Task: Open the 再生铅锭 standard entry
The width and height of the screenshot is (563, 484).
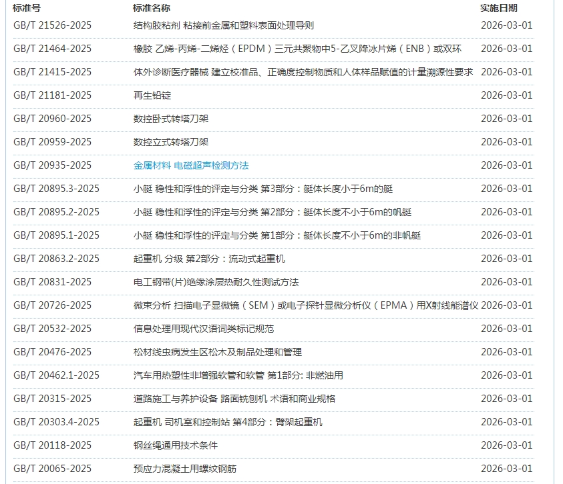Action: point(152,95)
